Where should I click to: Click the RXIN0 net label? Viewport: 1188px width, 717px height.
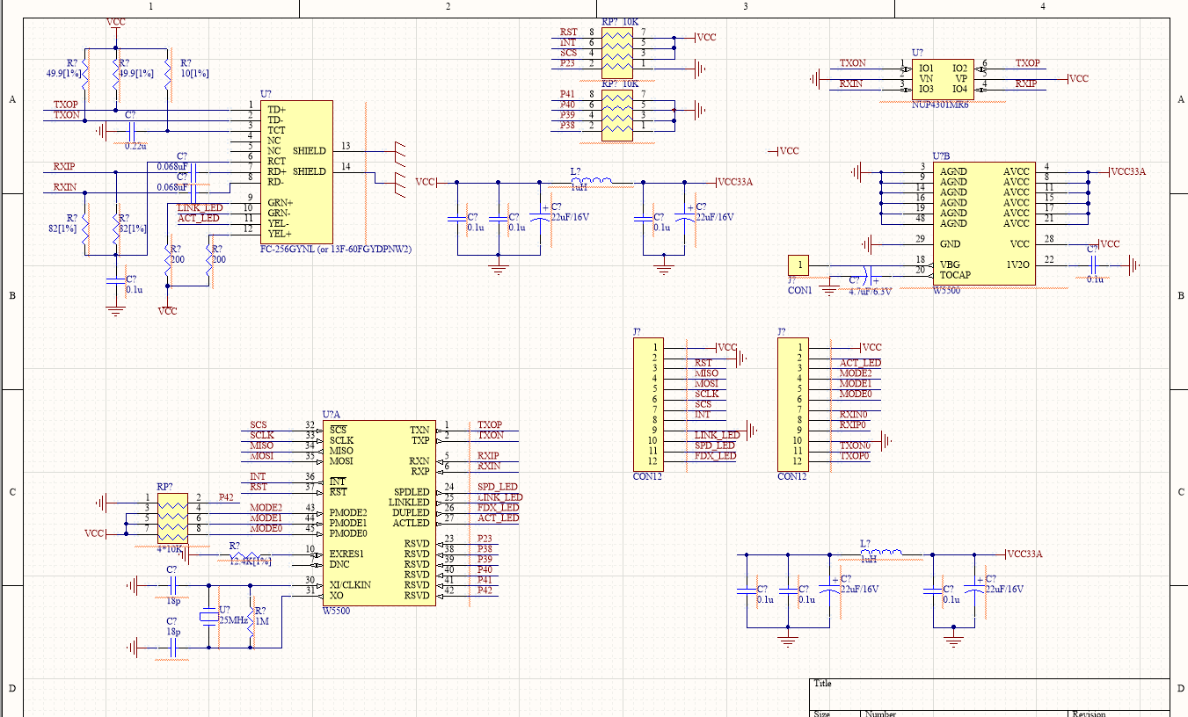853,415
